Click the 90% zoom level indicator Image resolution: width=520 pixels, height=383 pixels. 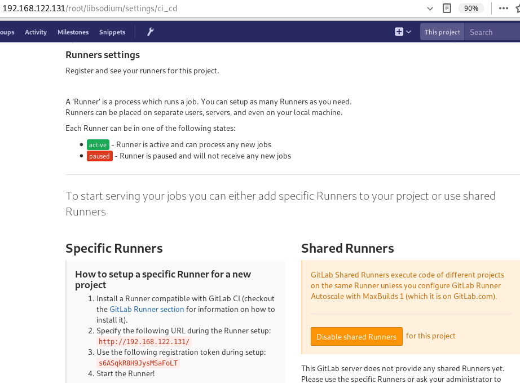470,8
